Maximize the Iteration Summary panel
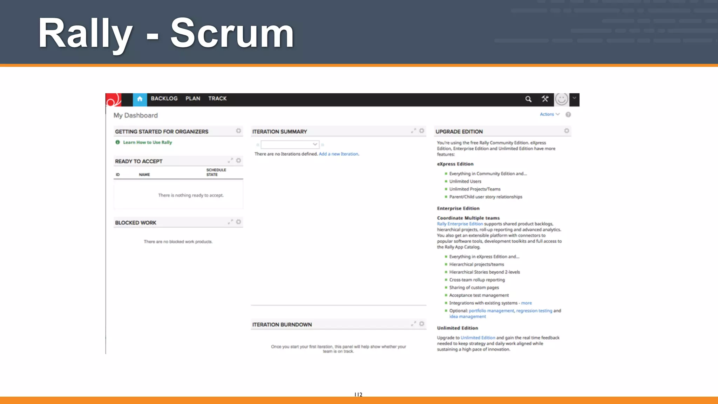The image size is (718, 404). (x=414, y=131)
